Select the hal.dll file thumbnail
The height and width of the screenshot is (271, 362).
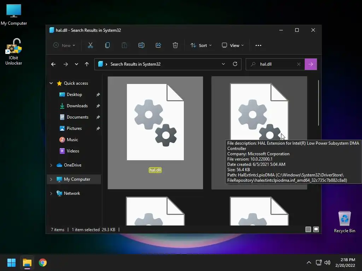coord(155,122)
